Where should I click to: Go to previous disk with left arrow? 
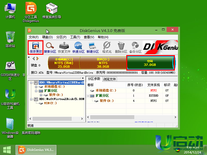pyautogui.click(x=34, y=59)
